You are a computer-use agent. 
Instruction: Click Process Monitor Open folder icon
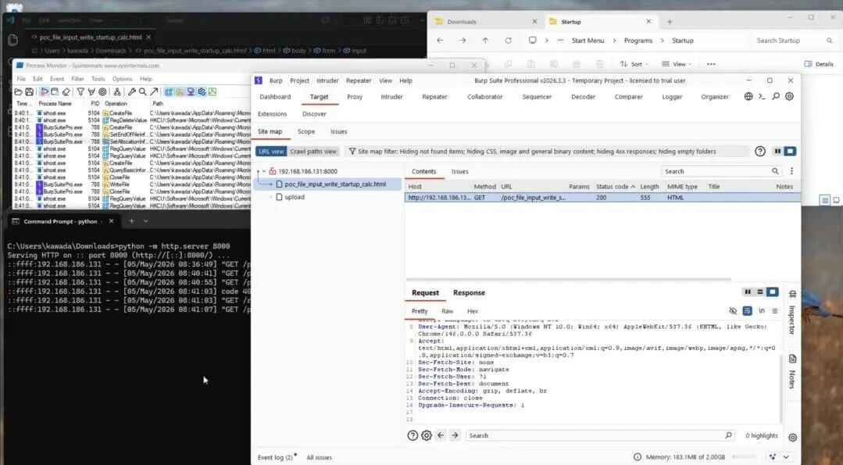(x=18, y=92)
